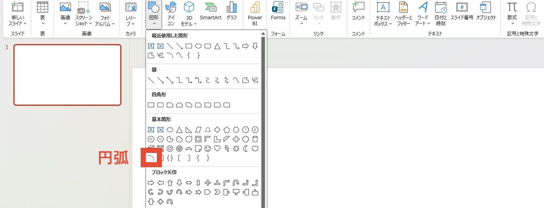Choose the Heart shape
The width and height of the screenshot is (544, 208).
pyautogui.click(x=217, y=148)
